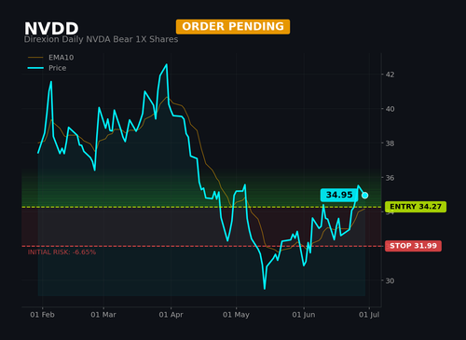The height and width of the screenshot is (340, 466).
Task: Click the 01 May axis label
Action: point(236,315)
